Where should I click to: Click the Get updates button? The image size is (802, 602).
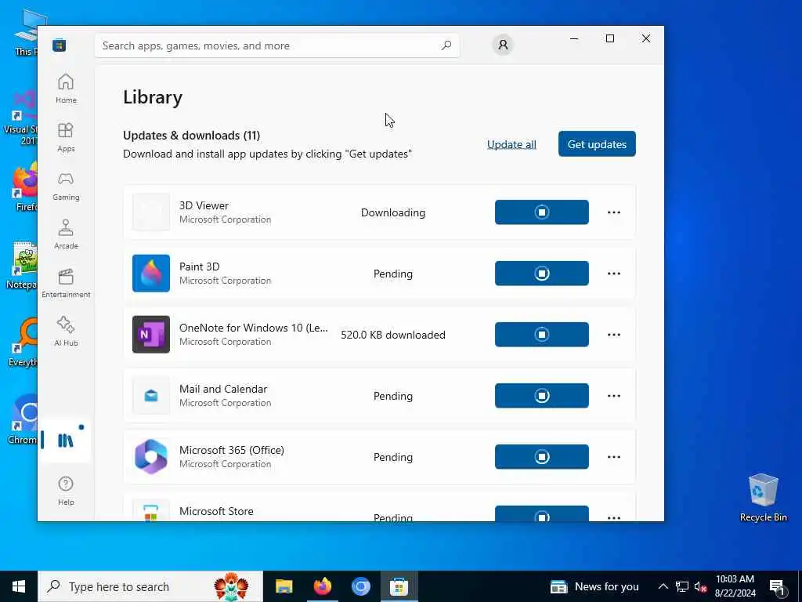[597, 144]
